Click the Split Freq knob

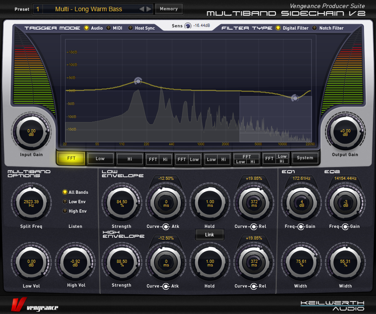pyautogui.click(x=31, y=202)
